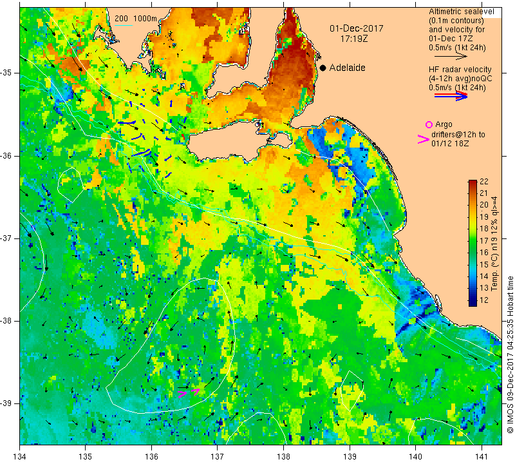Click the '200 1000m' depth contour label
This screenshot has height=464, width=515.
[x=136, y=19]
